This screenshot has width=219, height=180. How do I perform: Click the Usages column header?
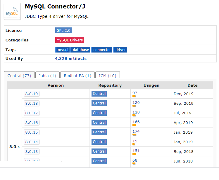click(151, 85)
